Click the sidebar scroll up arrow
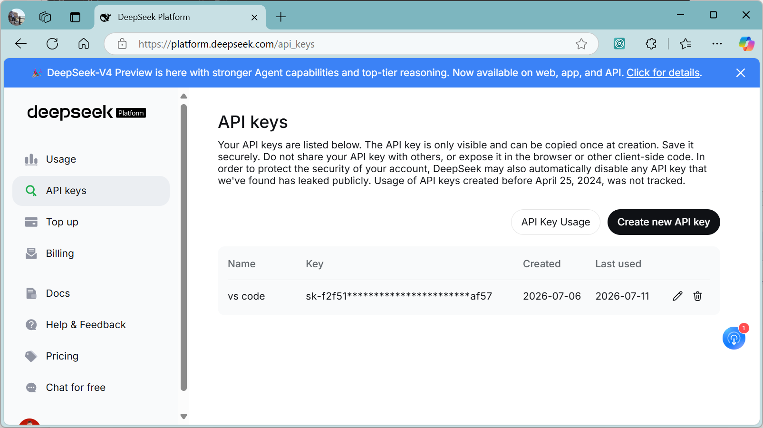Viewport: 763px width, 428px height. (184, 96)
